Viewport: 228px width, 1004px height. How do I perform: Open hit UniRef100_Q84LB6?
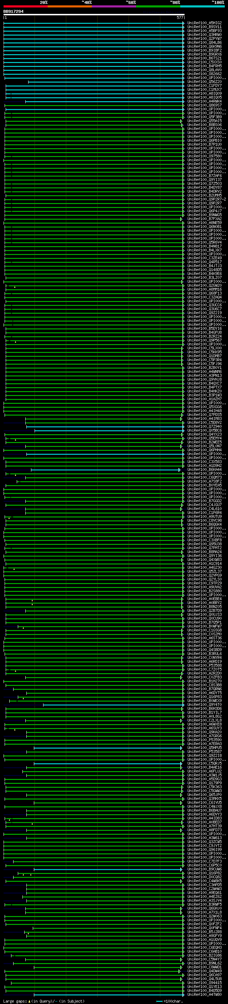click(x=204, y=42)
